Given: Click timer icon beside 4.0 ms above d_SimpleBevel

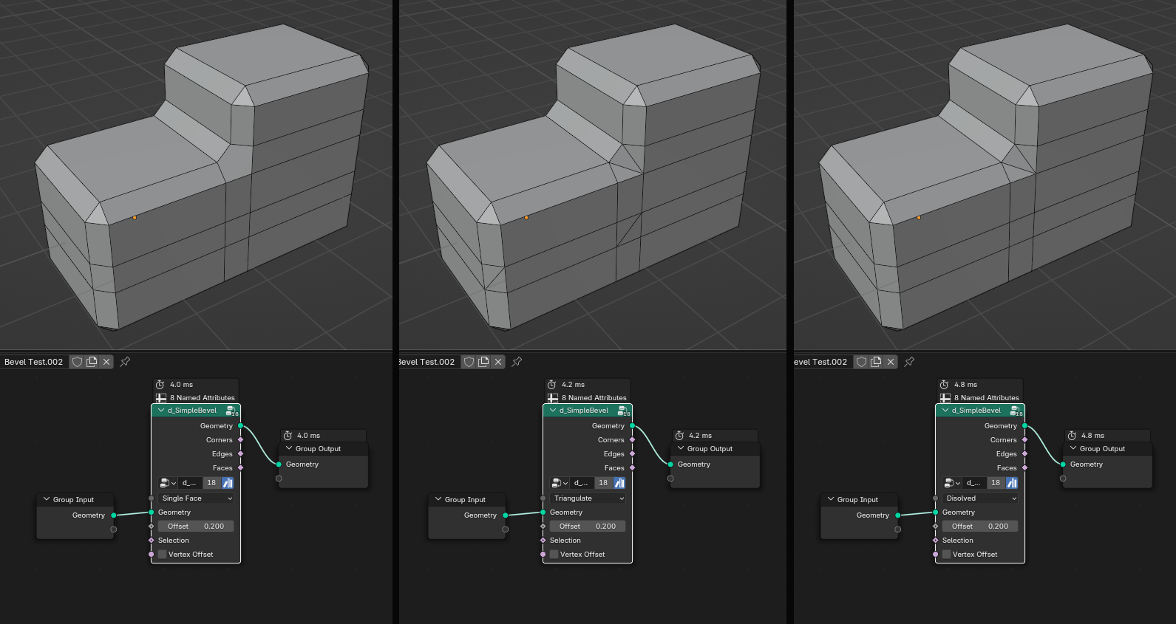Looking at the screenshot, I should tap(160, 385).
